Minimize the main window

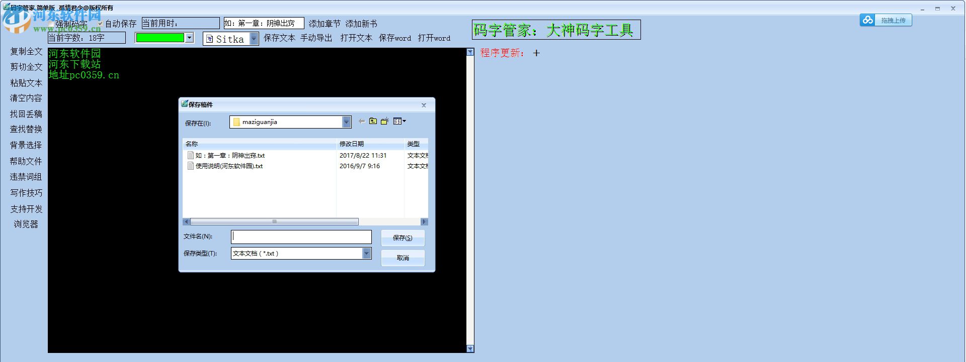point(922,9)
